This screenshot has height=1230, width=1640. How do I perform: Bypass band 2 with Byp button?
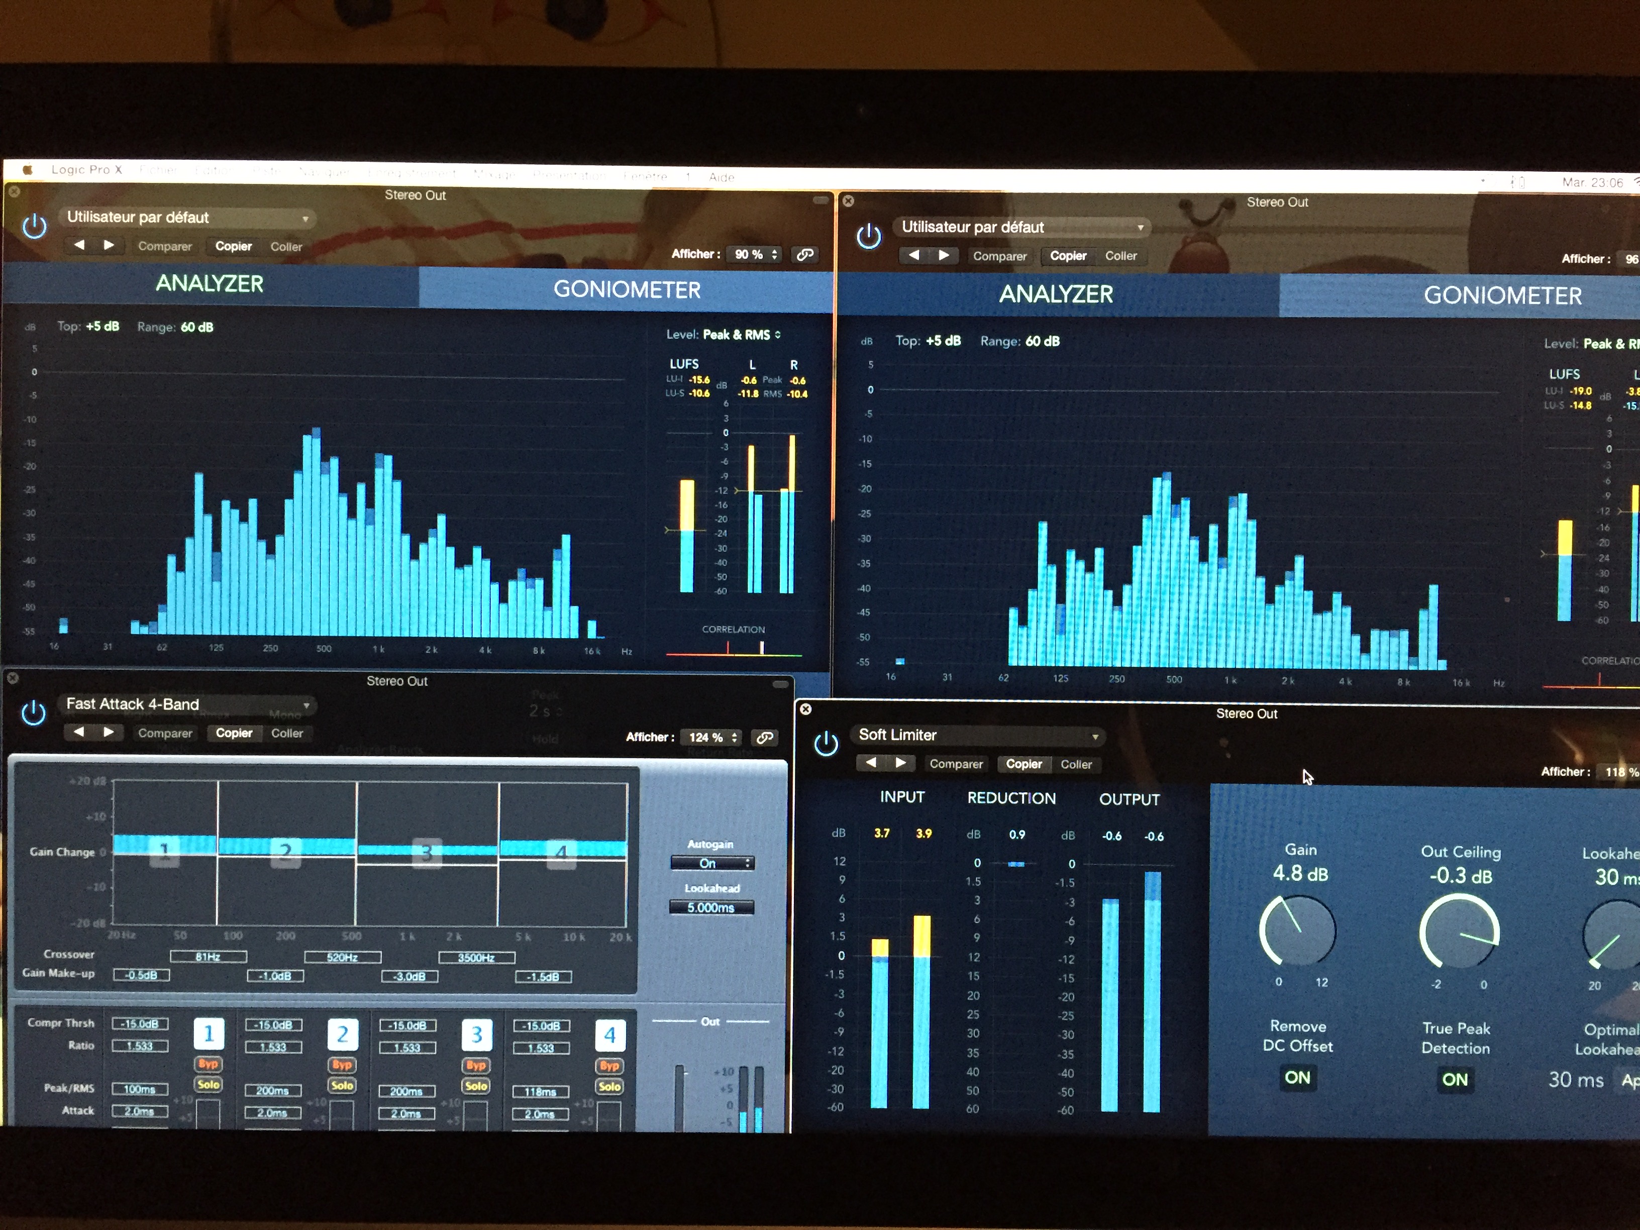coord(342,1065)
